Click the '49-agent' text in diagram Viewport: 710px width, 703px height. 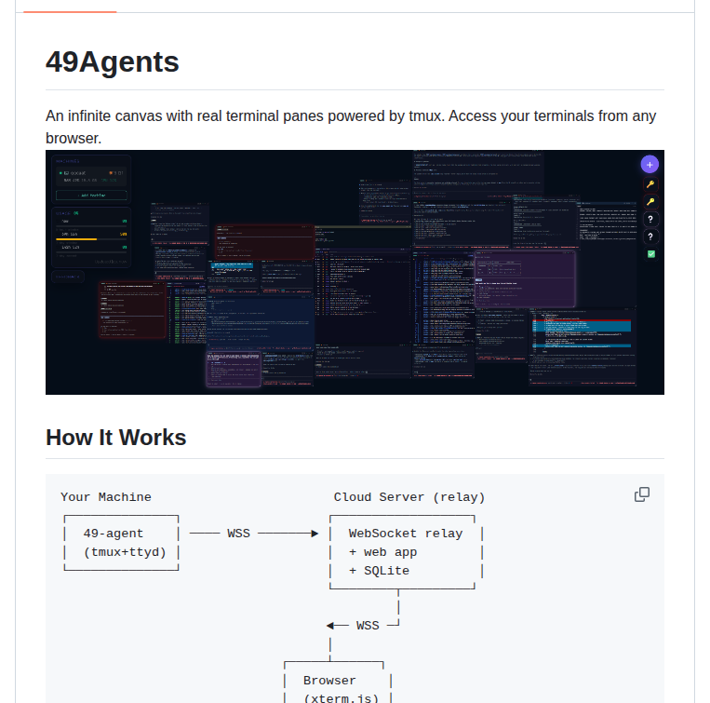[114, 534]
